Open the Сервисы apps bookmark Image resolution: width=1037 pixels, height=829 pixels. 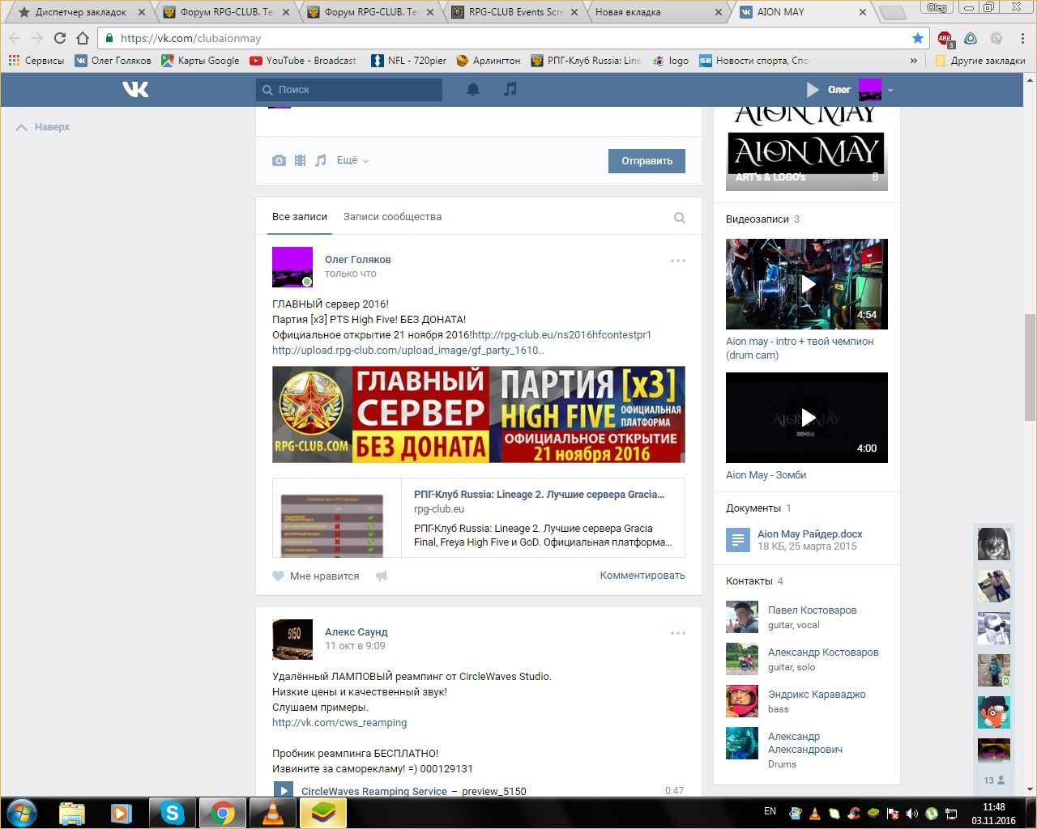[x=36, y=60]
